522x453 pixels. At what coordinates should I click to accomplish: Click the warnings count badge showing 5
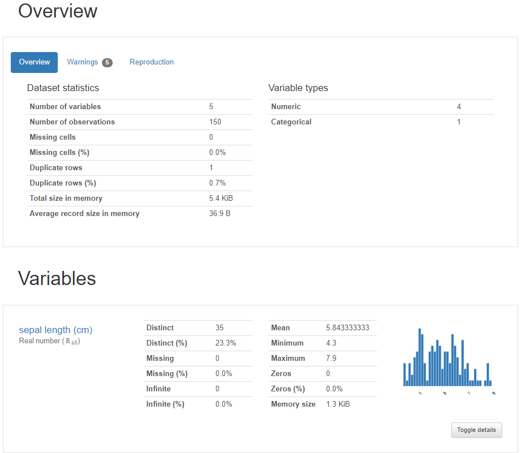pos(107,63)
